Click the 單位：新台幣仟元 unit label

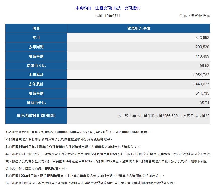click(x=195, y=16)
